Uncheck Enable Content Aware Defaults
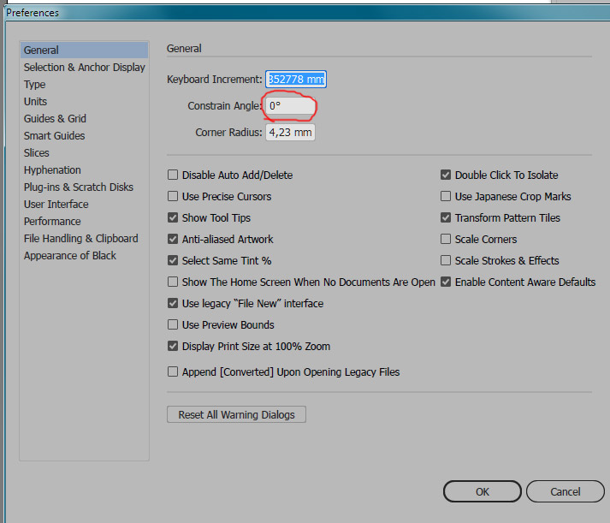This screenshot has height=523, width=610. click(x=446, y=282)
